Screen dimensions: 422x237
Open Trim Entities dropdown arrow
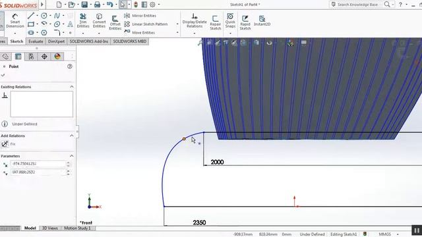[83, 33]
